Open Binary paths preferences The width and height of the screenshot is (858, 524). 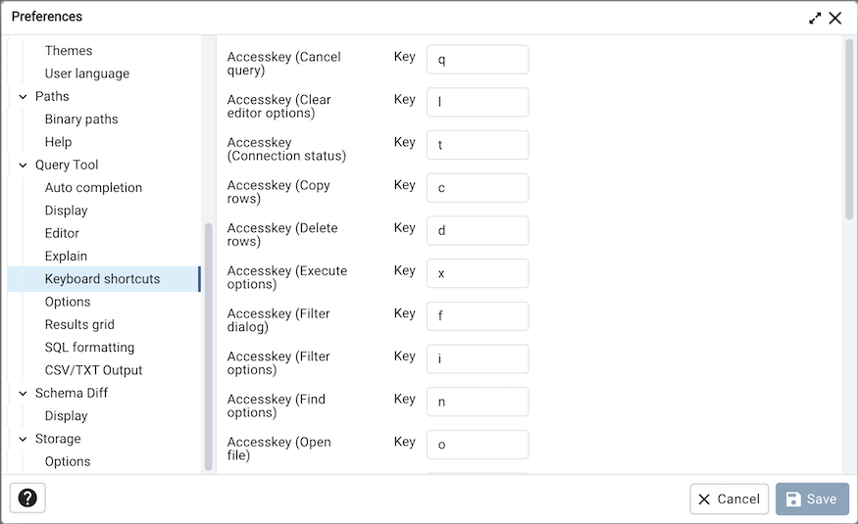coord(81,119)
